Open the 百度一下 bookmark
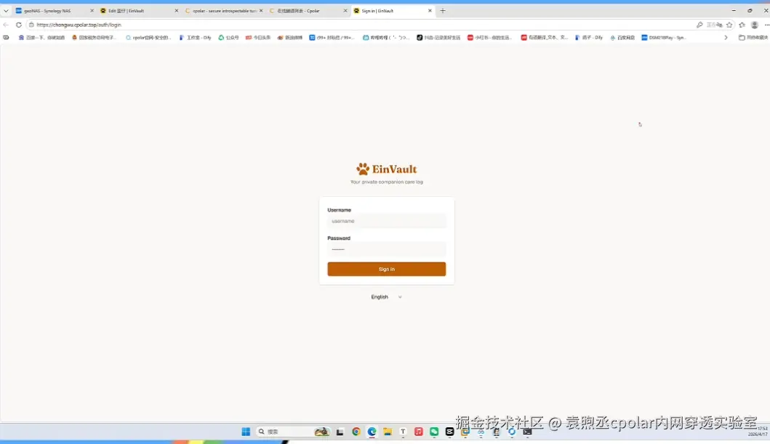 [41, 37]
